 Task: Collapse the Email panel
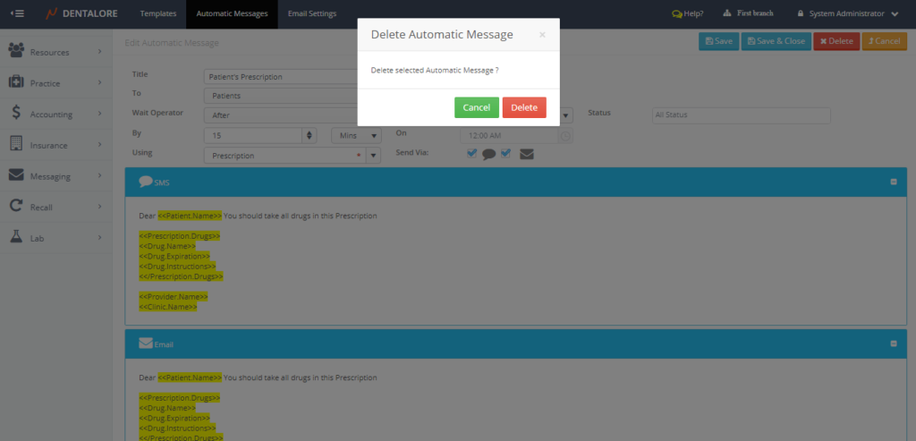pyautogui.click(x=893, y=343)
